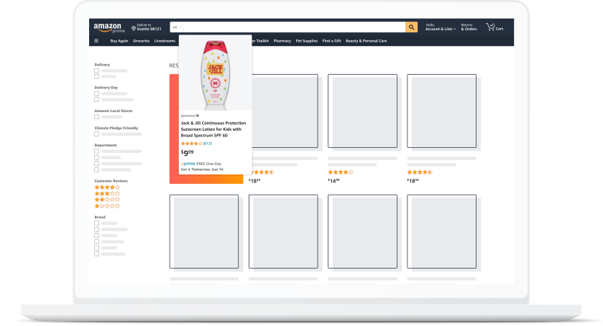Click the Sponsored info icon
The image size is (603, 326).
point(198,116)
